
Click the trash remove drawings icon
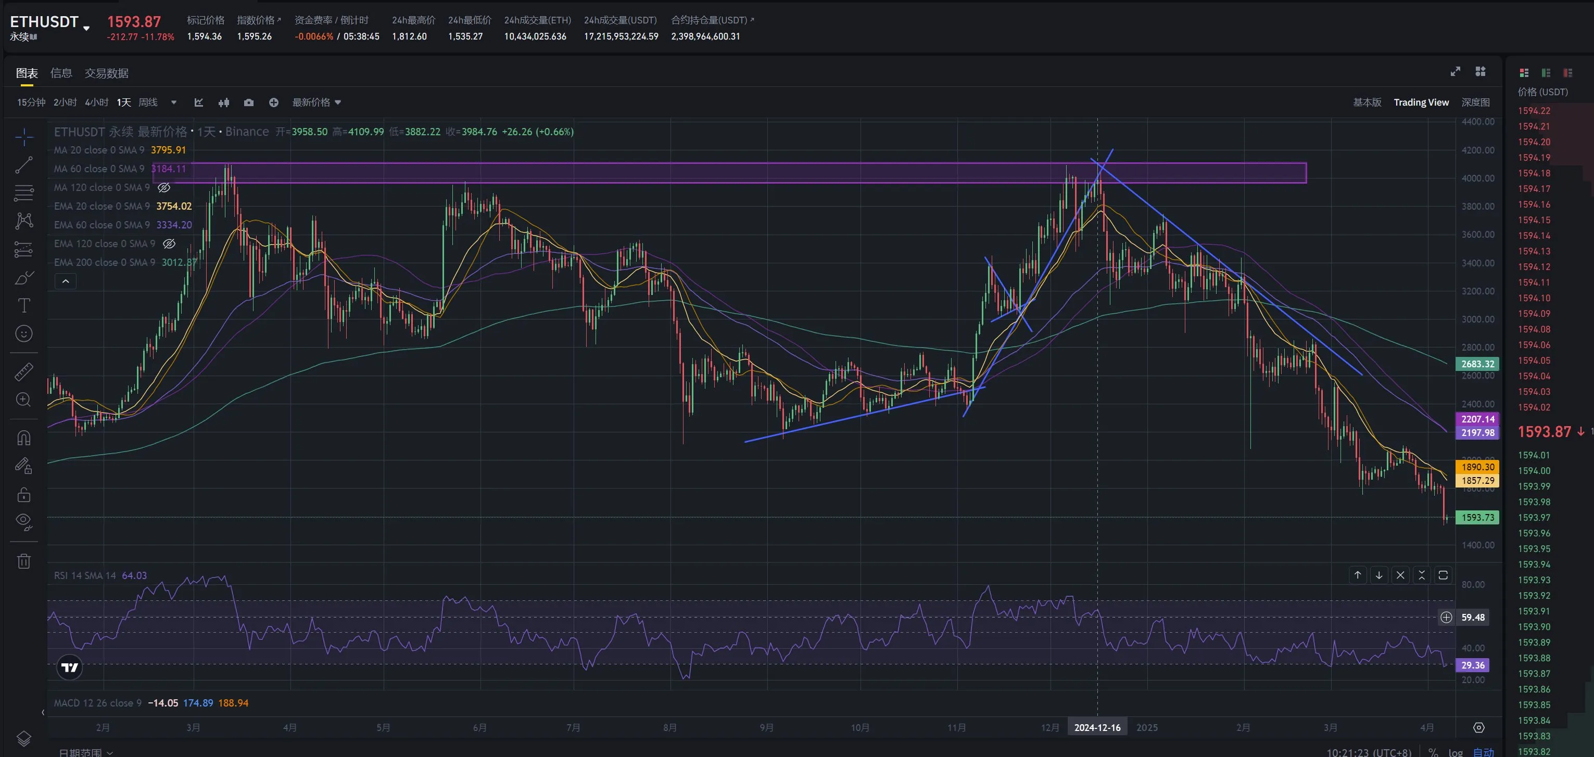[x=23, y=561]
